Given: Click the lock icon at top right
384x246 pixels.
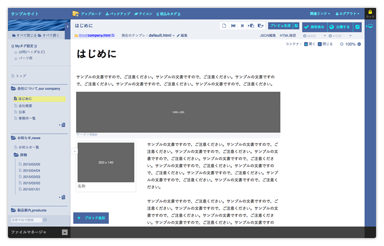Looking at the screenshot, I should (x=370, y=12).
